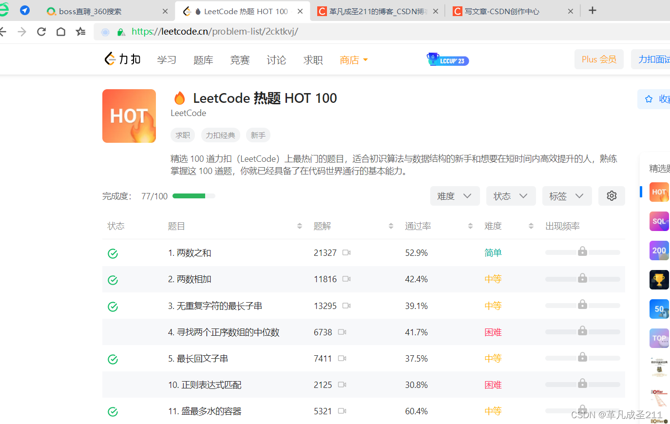This screenshot has width=670, height=424.
Task: Open the LCCUP'23 contest banner icon
Action: point(448,59)
